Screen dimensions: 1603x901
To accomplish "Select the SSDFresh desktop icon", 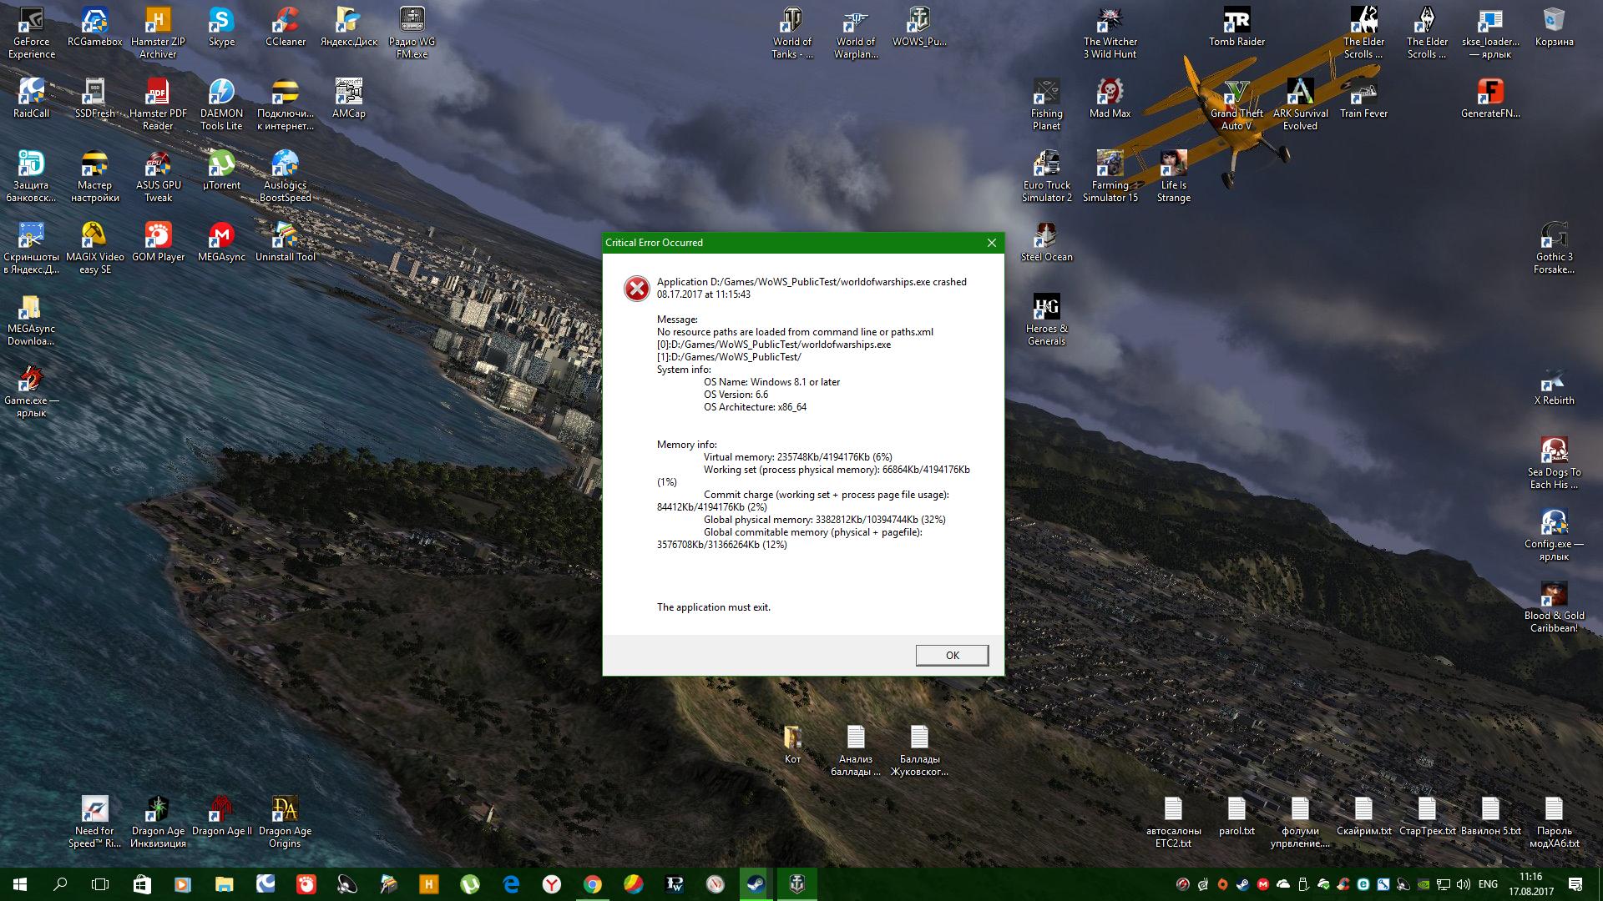I will tap(94, 99).
